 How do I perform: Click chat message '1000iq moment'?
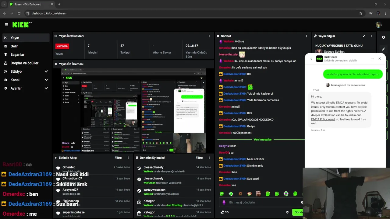242,133
